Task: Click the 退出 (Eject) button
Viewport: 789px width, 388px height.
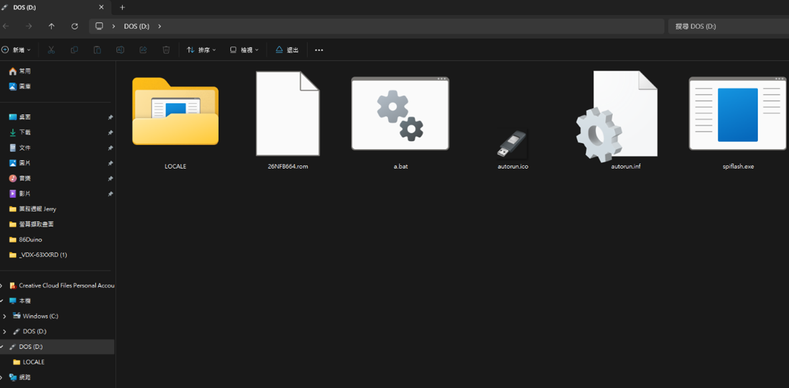Action: coord(287,50)
